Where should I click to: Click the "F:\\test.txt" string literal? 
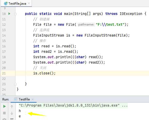click(110, 24)
